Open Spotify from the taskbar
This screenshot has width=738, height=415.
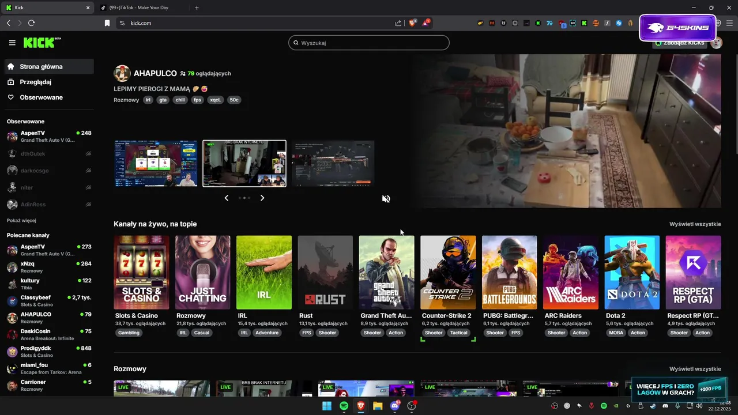344,406
